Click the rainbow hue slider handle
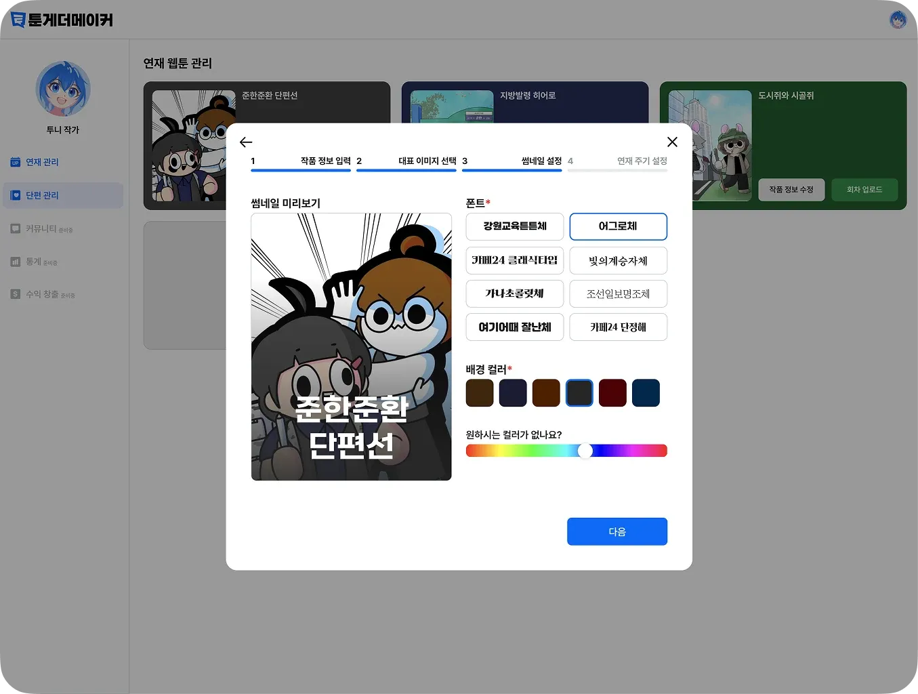 585,451
